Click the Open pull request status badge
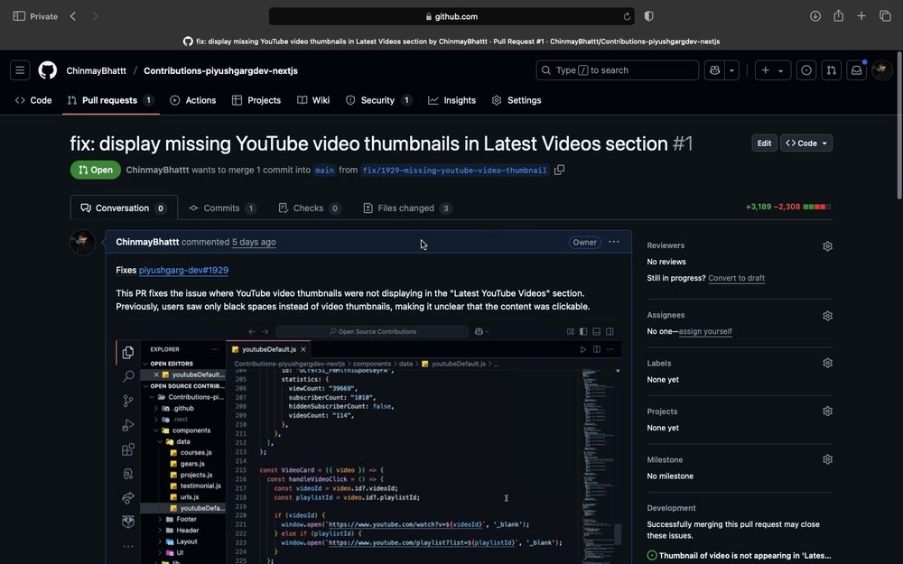Viewport: 903px width, 564px height. click(x=96, y=170)
